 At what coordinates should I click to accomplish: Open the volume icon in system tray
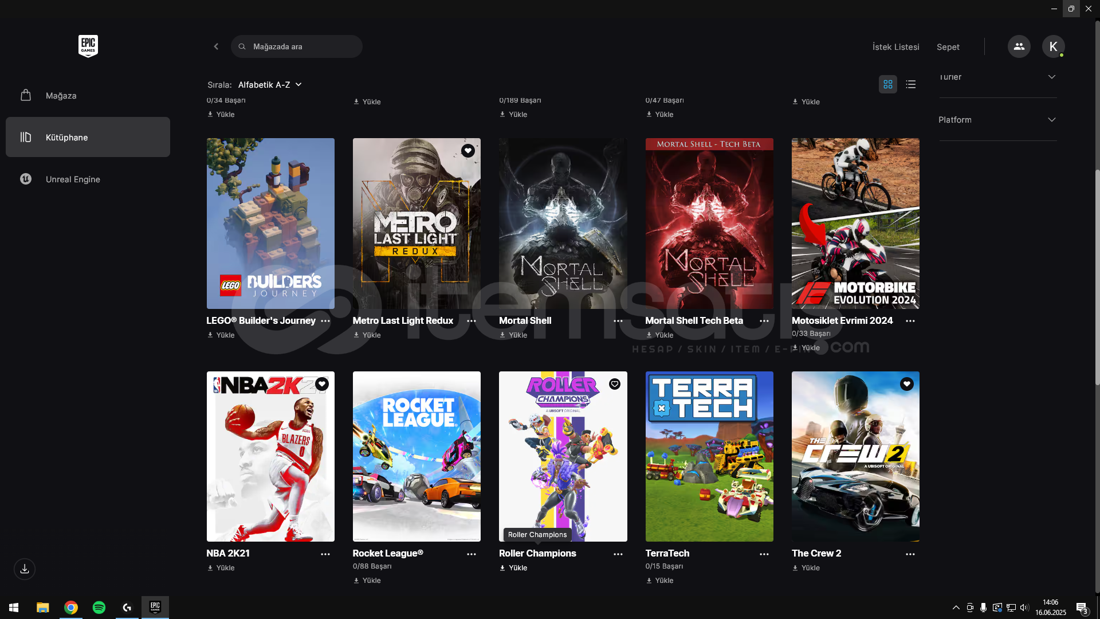(1024, 608)
